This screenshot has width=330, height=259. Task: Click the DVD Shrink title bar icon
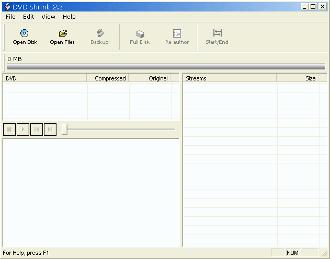[x=7, y=7]
